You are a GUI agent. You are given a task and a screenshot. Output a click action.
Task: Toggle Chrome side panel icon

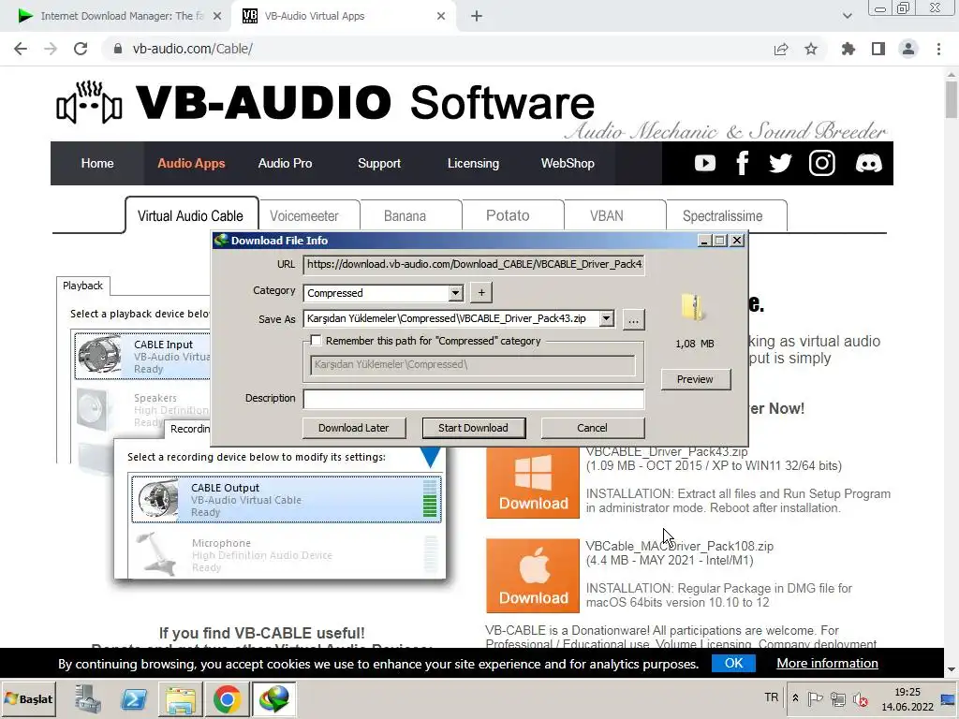(x=878, y=49)
